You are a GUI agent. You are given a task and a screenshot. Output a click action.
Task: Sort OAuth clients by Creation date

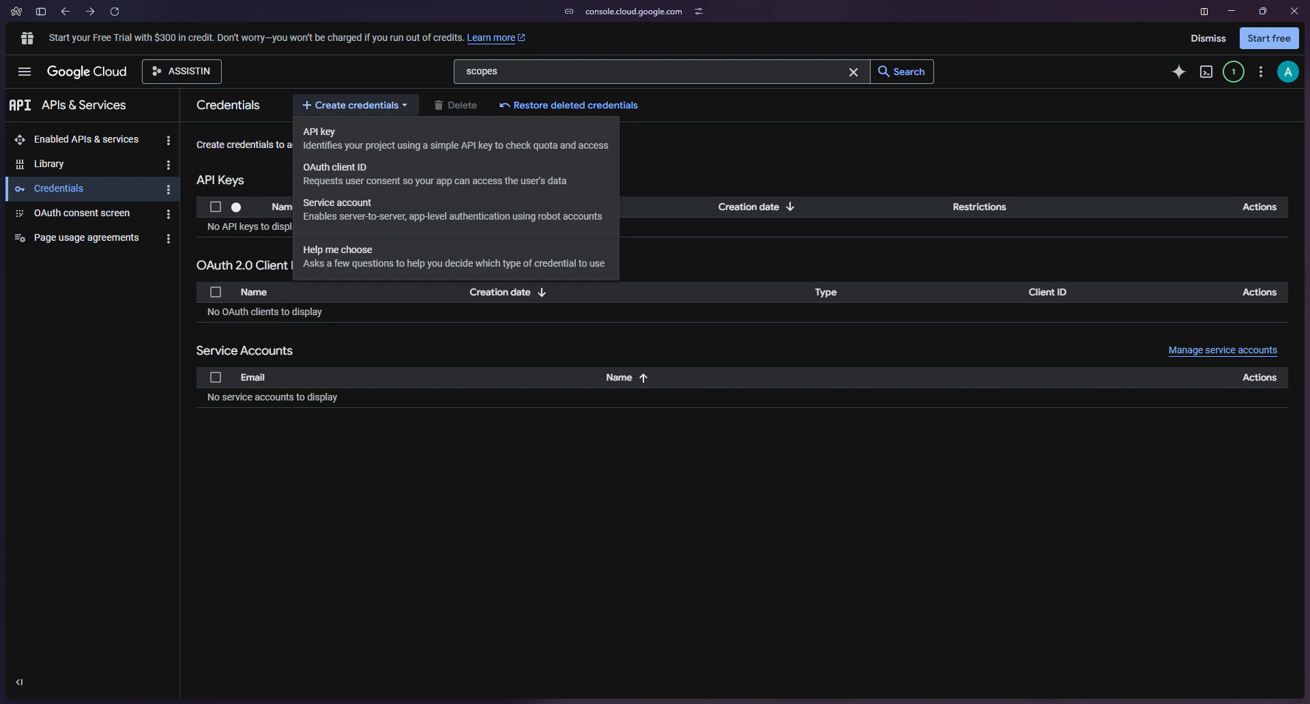[508, 292]
